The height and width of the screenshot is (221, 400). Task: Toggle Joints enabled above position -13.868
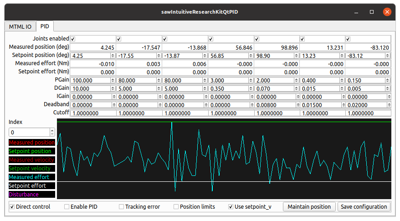pos(165,39)
